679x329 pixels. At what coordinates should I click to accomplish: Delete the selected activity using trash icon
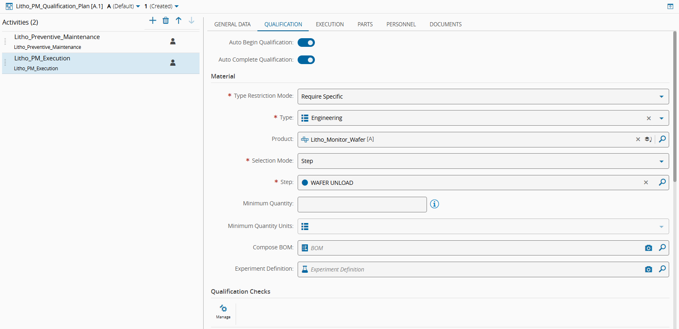(165, 21)
